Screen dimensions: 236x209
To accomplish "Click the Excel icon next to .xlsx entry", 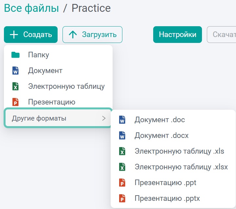I will tap(122, 167).
